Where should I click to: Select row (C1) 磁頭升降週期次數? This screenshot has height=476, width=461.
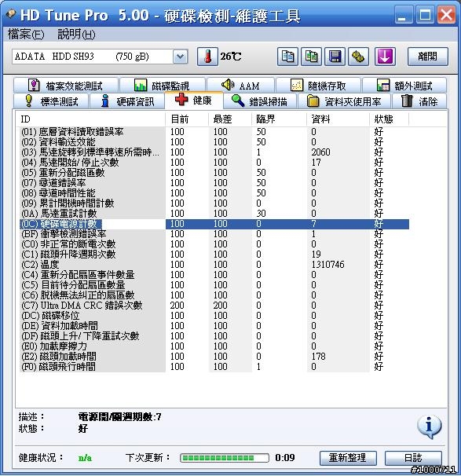pos(214,254)
